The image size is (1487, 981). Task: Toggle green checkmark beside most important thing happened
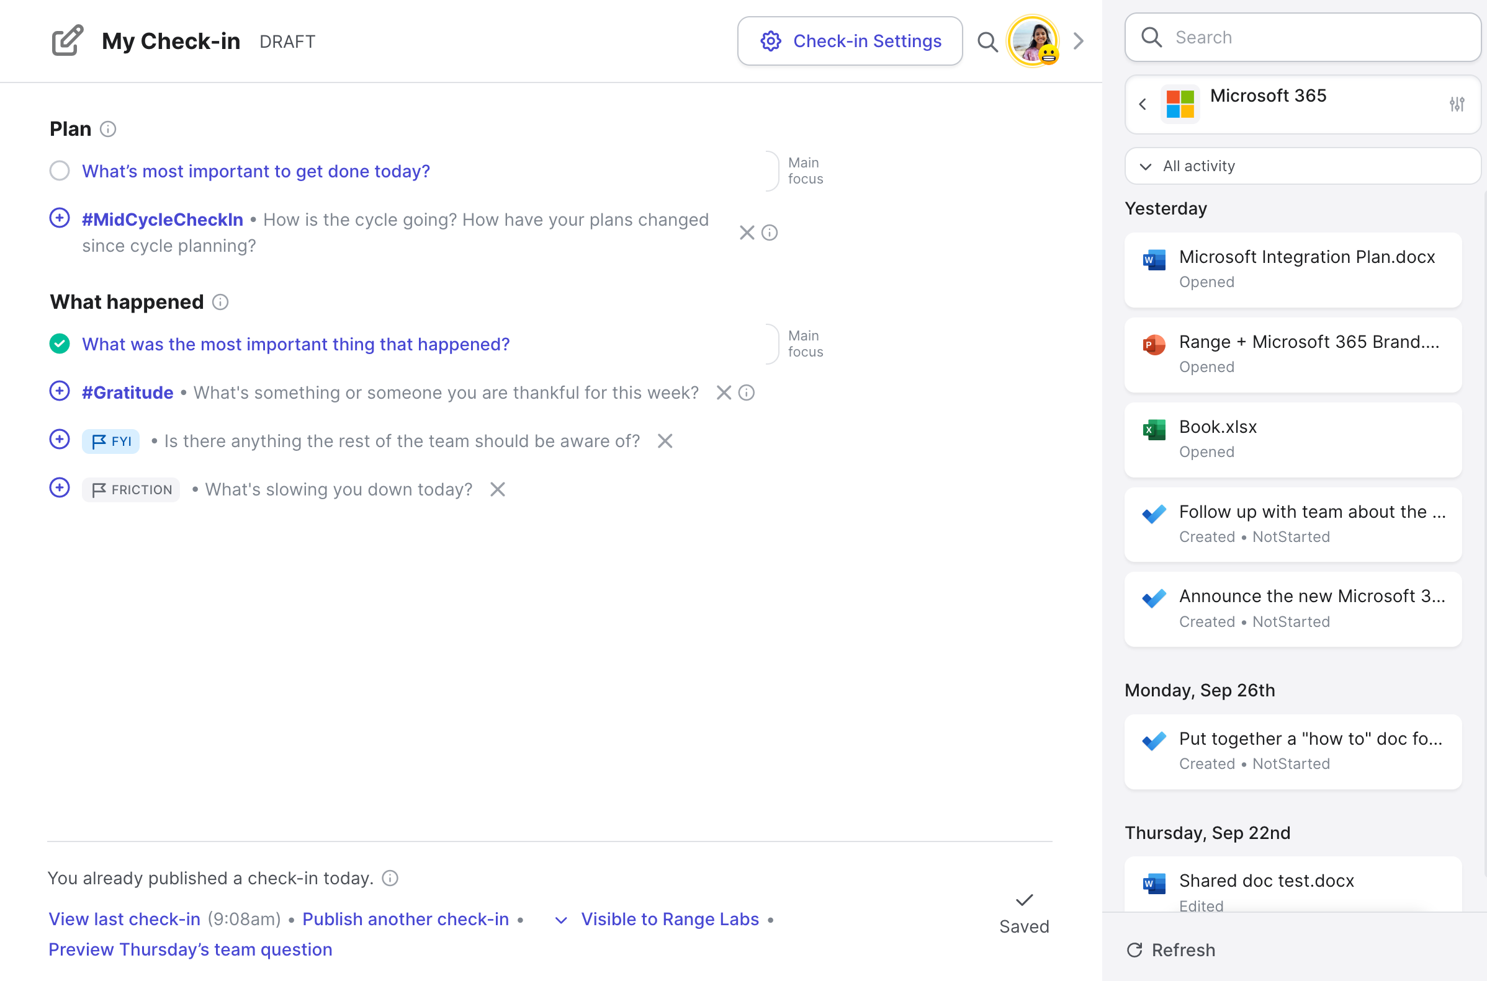coord(60,344)
